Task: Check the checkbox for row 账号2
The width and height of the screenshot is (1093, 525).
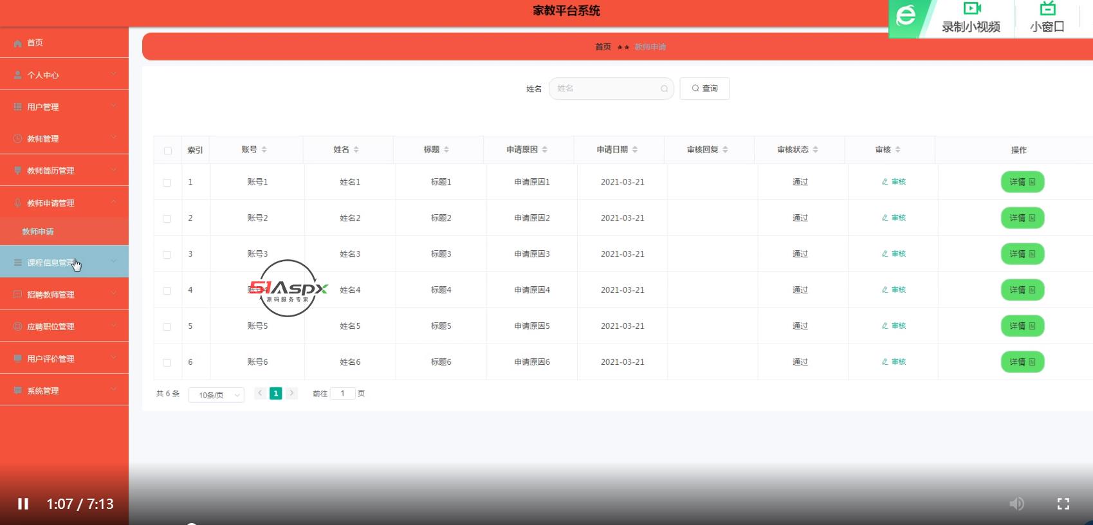Action: pos(167,219)
